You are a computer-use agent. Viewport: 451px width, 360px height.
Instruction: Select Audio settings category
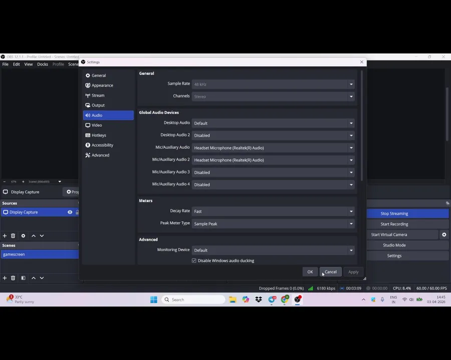(108, 115)
